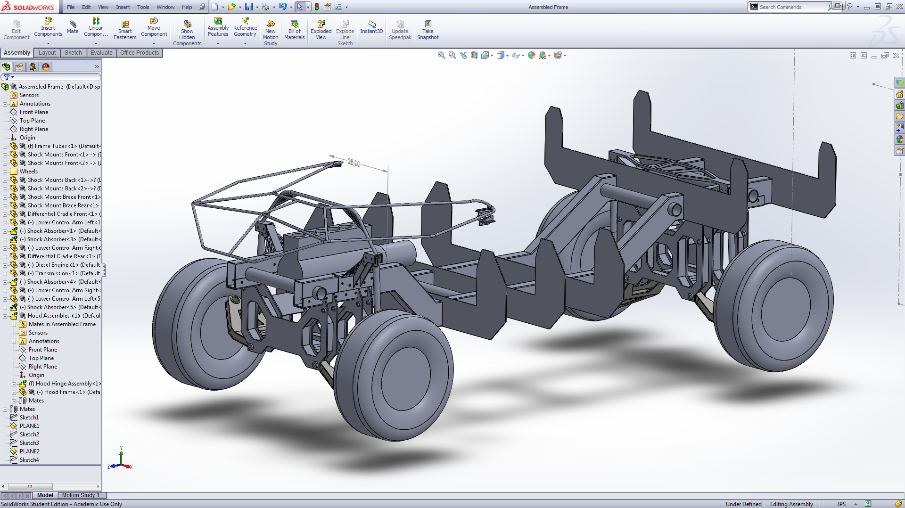Open Reference Geometry
This screenshot has width=905, height=508.
[245, 27]
